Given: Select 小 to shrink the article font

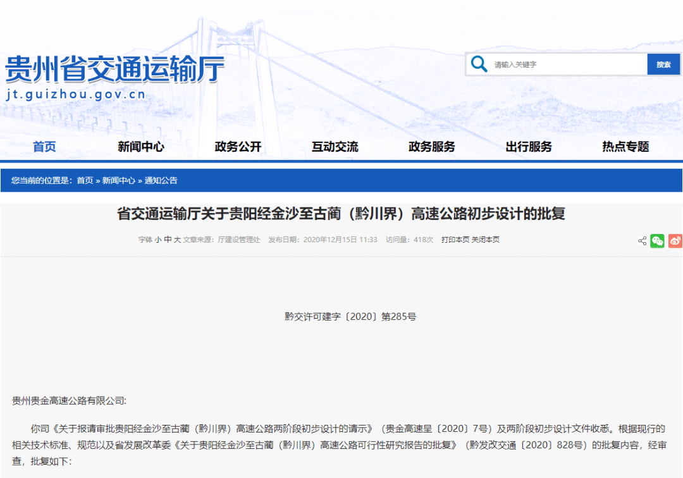Looking at the screenshot, I should point(157,240).
